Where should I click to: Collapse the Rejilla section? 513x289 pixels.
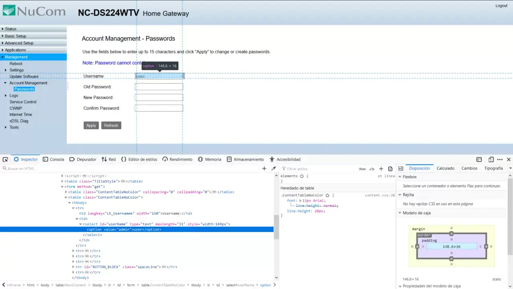pyautogui.click(x=400, y=195)
